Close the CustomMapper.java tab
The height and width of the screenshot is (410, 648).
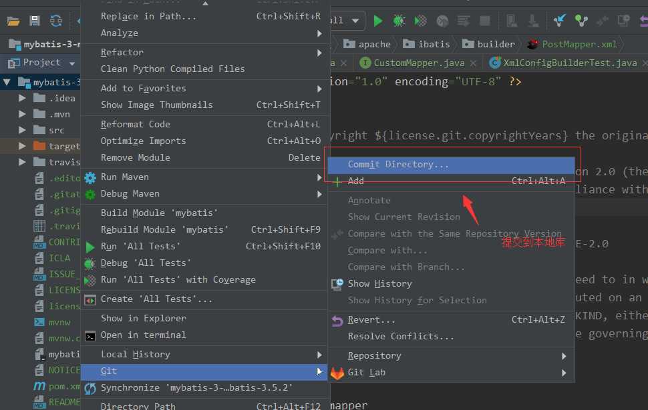(474, 63)
